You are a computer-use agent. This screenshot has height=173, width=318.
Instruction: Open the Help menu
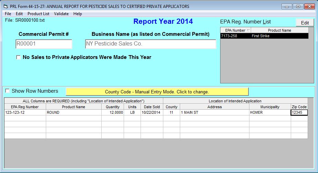[x=78, y=14]
